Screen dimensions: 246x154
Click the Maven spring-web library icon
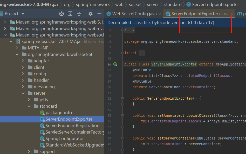tap(12, 22)
